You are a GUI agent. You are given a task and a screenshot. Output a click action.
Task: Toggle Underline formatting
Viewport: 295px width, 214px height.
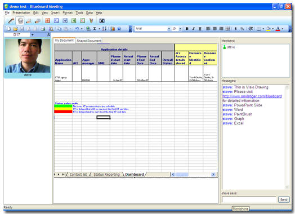200,29
